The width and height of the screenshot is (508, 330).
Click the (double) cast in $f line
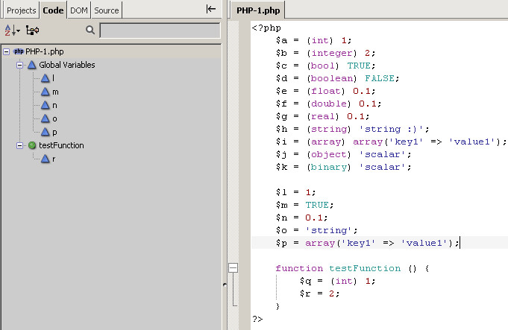pos(328,104)
